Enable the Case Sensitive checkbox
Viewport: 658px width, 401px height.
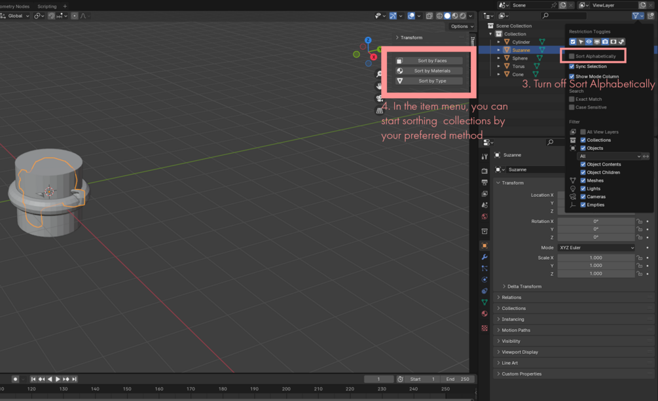(572, 107)
